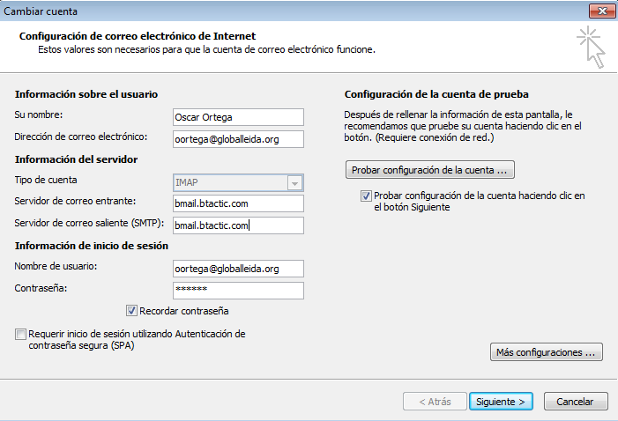Close the Cambiar cuenta dialog
Screen dimensions: 618x421
(x=602, y=11)
